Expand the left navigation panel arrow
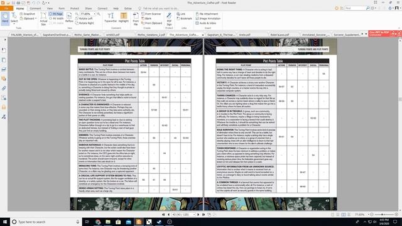 5,40
